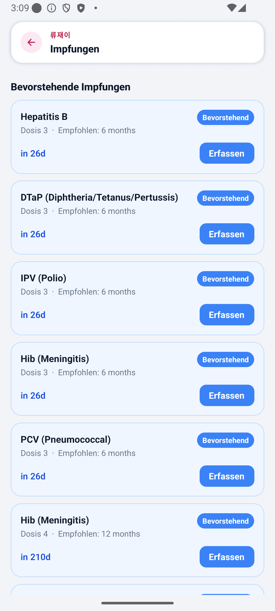Record the PCV (Pneumococcal) vaccination
Screen dimensions: 275x611
(x=227, y=476)
